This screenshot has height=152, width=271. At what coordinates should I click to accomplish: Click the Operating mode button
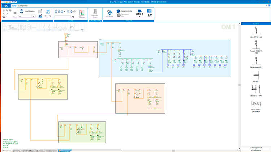pos(124,11)
